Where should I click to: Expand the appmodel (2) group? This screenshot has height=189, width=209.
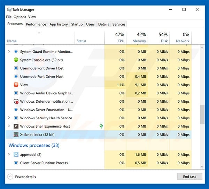pos(9,154)
